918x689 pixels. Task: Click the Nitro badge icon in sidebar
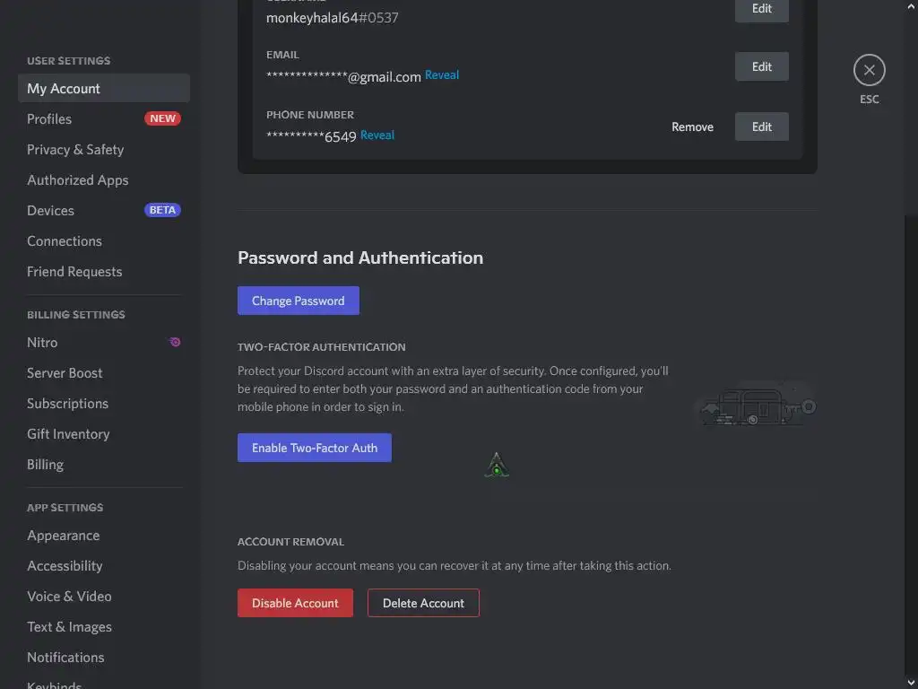coord(175,342)
